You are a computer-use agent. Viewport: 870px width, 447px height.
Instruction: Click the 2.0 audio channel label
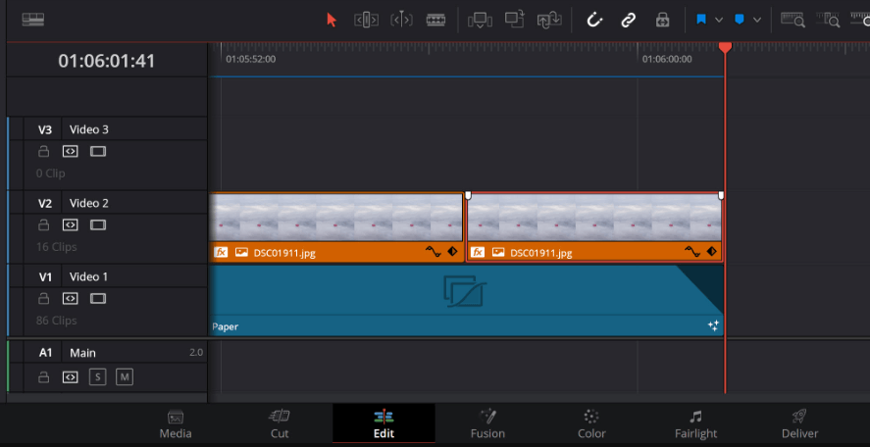click(196, 352)
